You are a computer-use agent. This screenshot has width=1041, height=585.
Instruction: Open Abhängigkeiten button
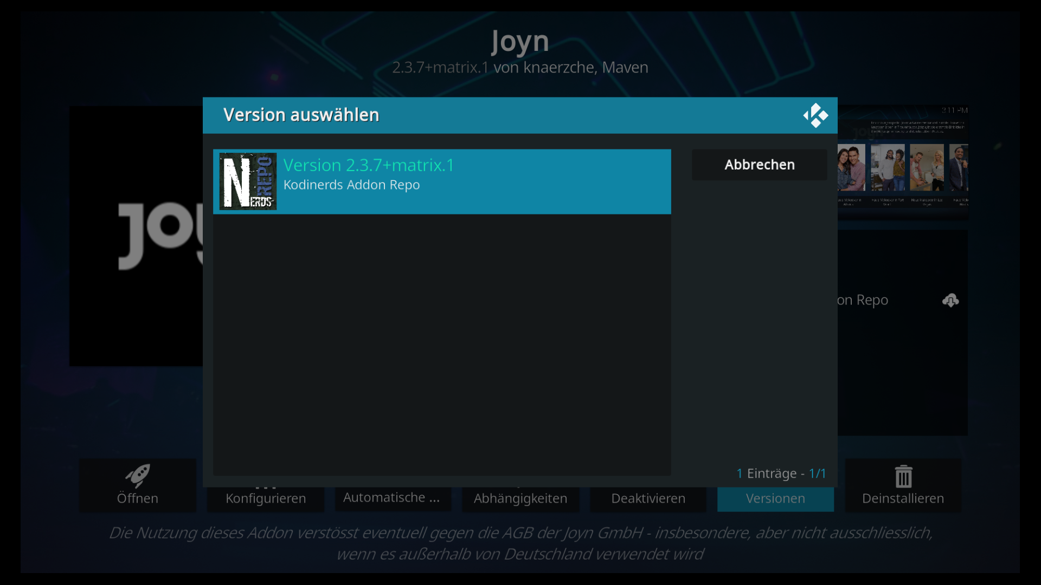click(520, 498)
